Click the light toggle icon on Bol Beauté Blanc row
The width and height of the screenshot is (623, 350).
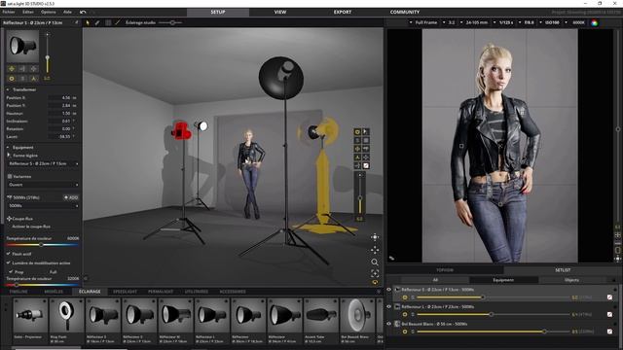[x=405, y=332]
